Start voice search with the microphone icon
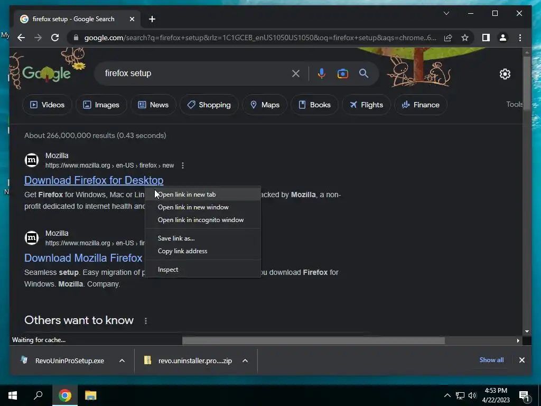The image size is (541, 406). pos(322,73)
